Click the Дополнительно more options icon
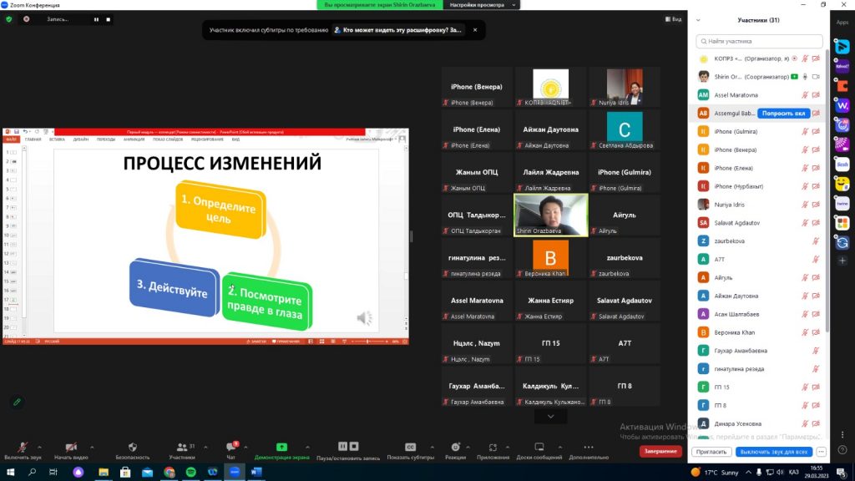 [589, 448]
